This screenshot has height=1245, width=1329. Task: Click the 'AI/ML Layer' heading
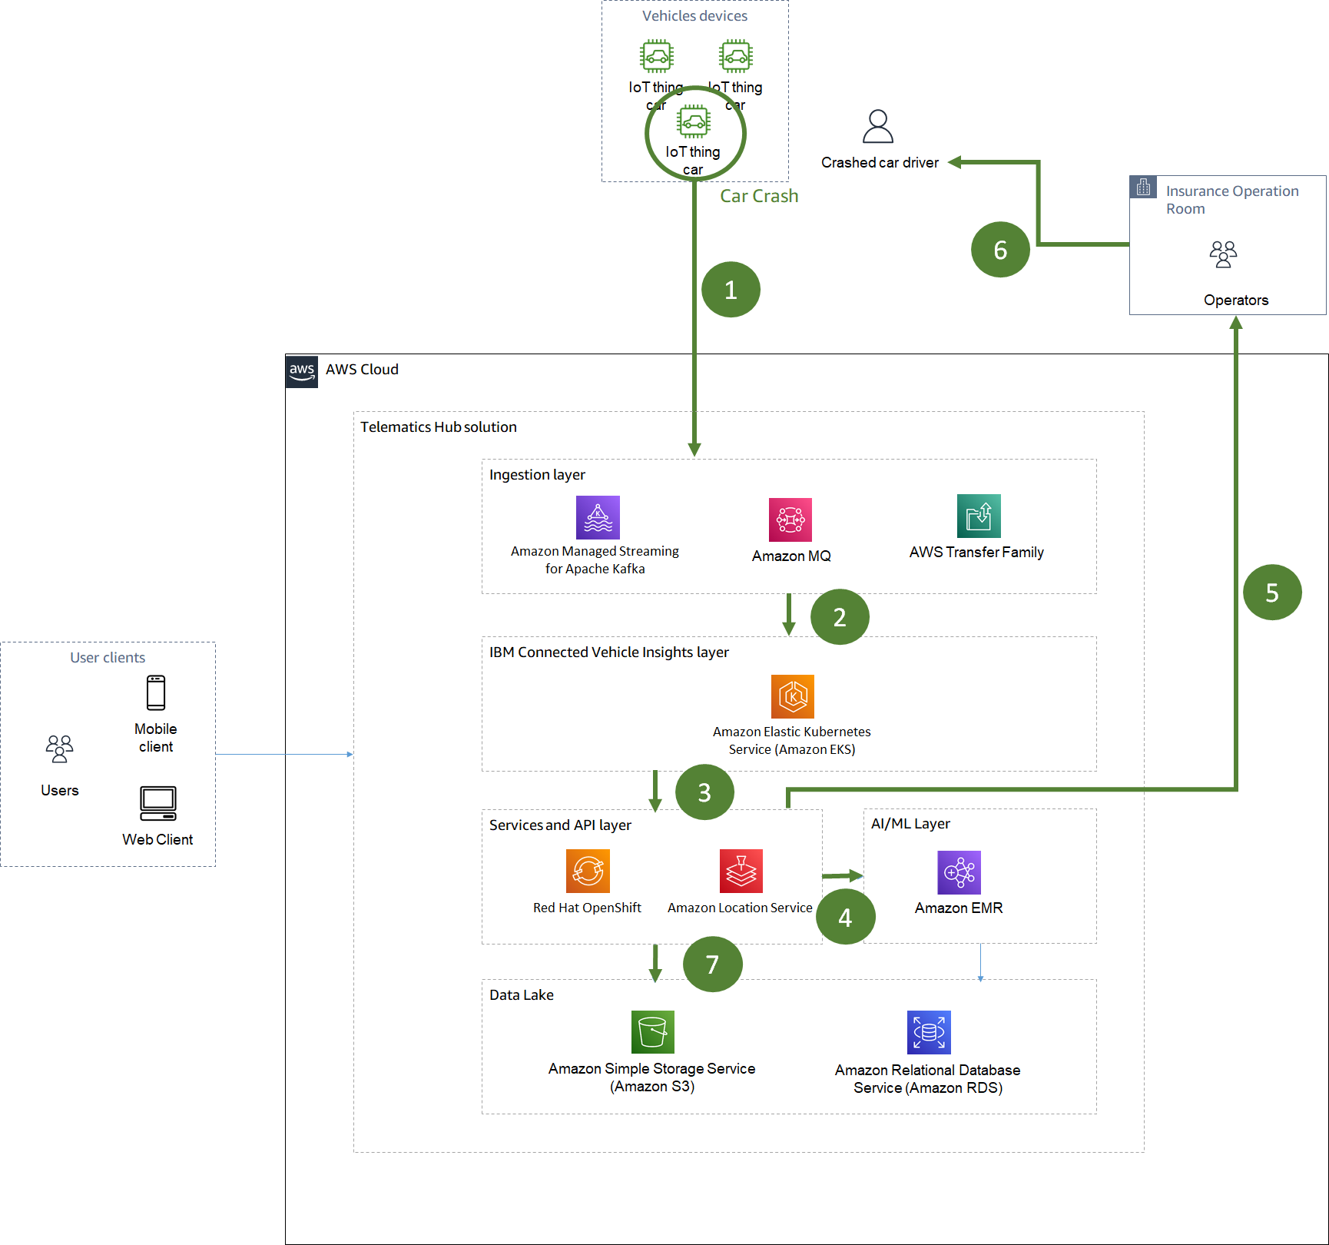coord(910,824)
